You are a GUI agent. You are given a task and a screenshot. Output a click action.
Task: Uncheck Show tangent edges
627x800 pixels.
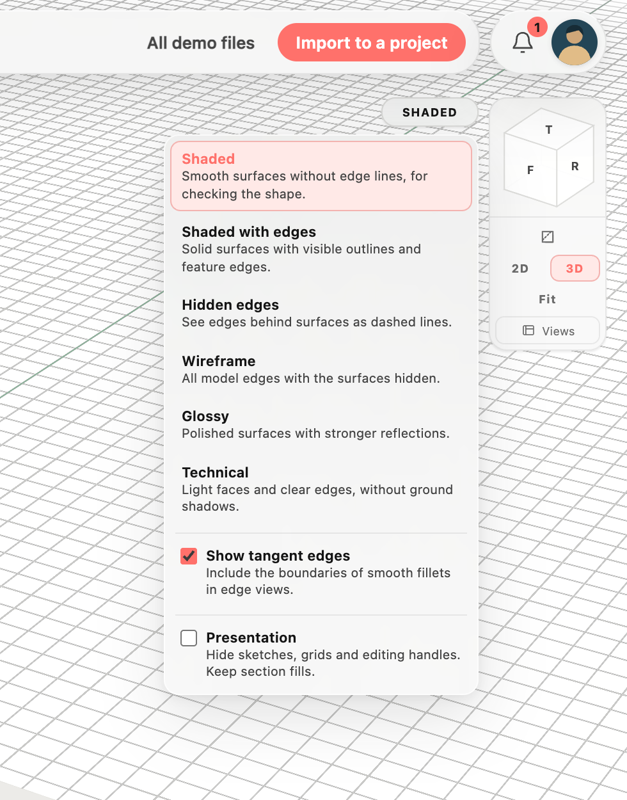coord(189,556)
